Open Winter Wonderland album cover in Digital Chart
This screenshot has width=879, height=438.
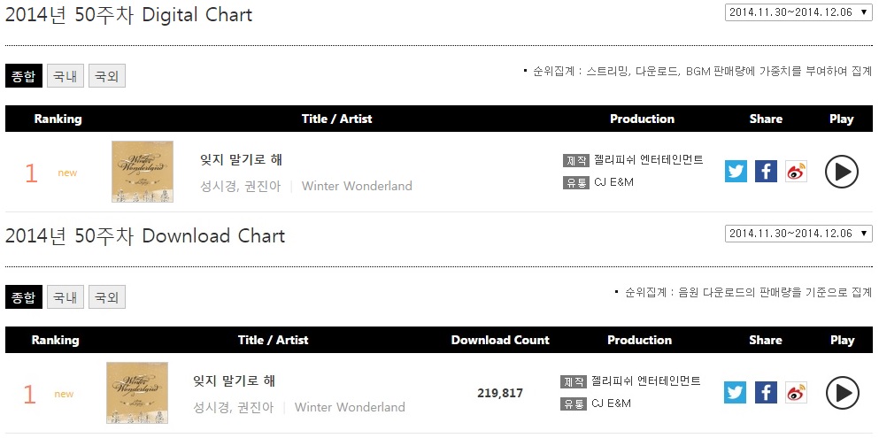143,172
